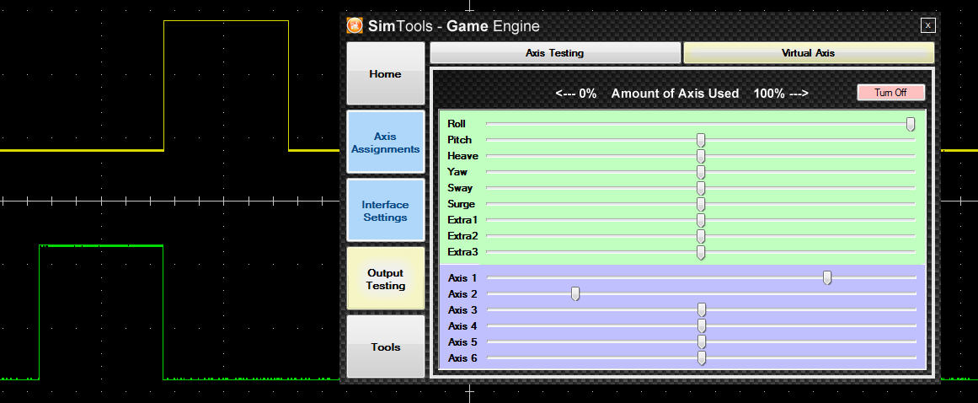Viewport: 978px width, 403px height.
Task: Click the SimTools orange logo icon
Action: point(355,26)
